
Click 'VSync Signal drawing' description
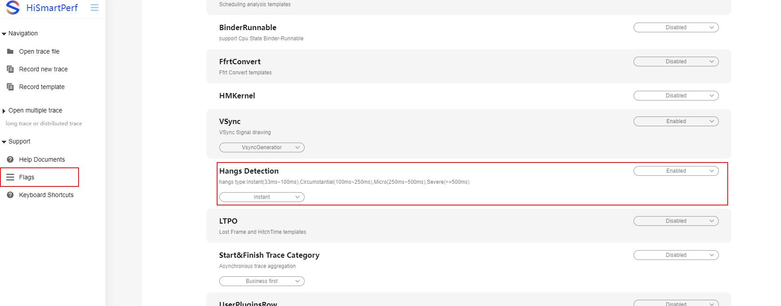point(245,132)
